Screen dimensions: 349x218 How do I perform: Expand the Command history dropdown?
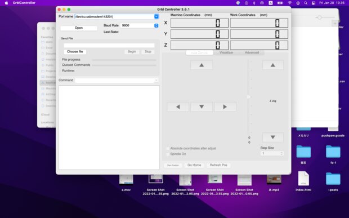[156, 80]
